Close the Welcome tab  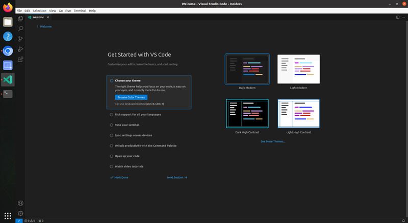point(48,17)
